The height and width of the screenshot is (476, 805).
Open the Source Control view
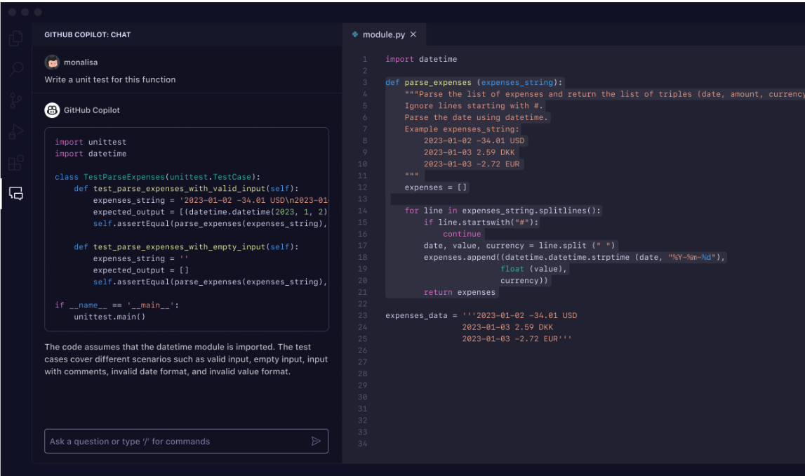[x=15, y=100]
